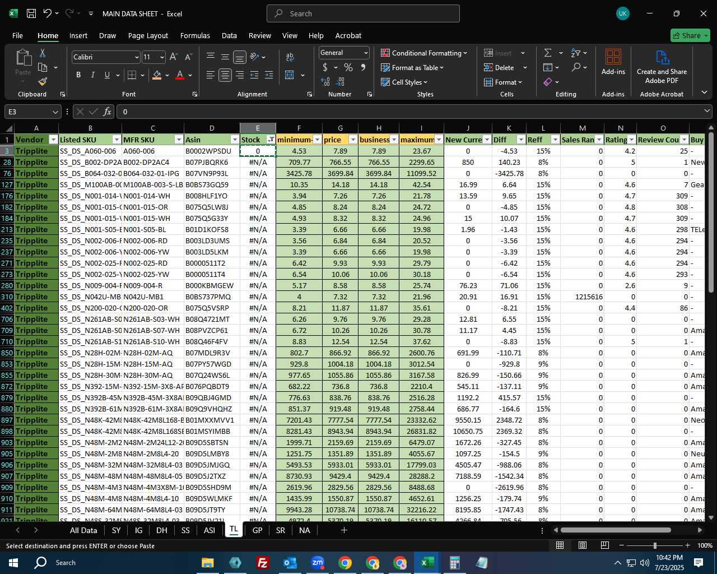Toggle Italic formatting
Viewport: 717px width, 574px height.
tap(93, 75)
